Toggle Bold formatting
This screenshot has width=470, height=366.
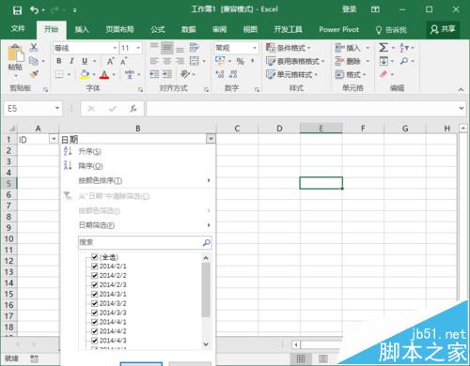(x=59, y=61)
